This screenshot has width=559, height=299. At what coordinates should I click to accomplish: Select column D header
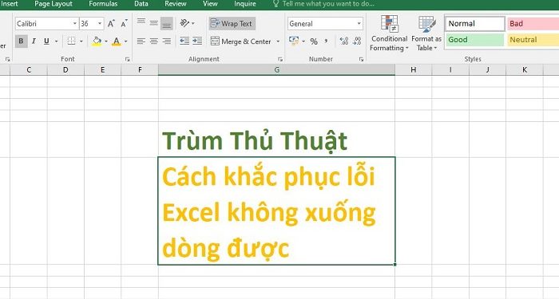(x=65, y=70)
